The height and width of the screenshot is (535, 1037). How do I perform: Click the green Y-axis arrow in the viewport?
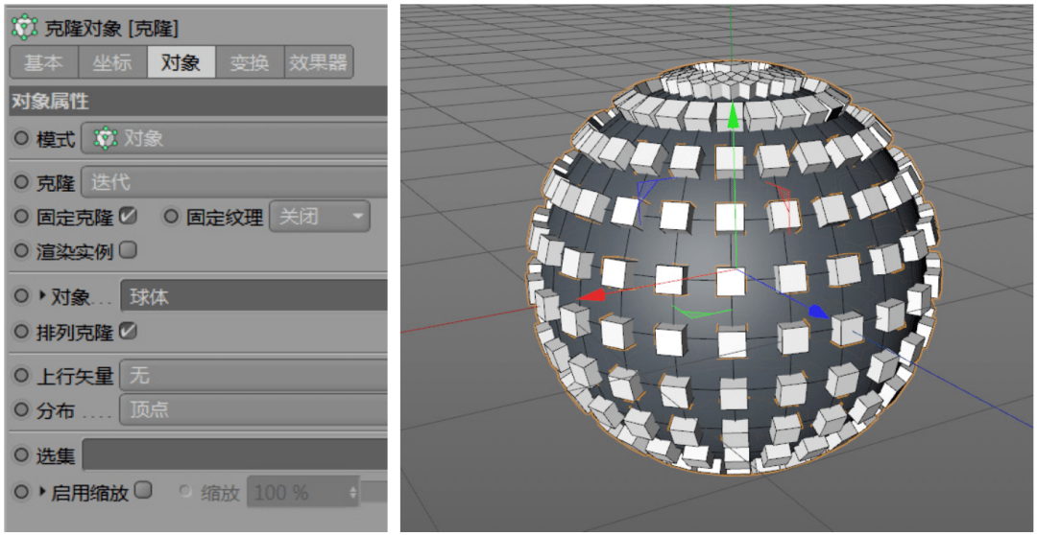[x=732, y=117]
